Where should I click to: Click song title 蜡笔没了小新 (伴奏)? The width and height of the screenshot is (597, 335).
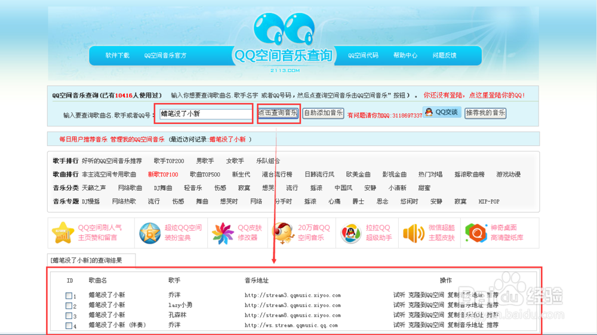coord(117,325)
